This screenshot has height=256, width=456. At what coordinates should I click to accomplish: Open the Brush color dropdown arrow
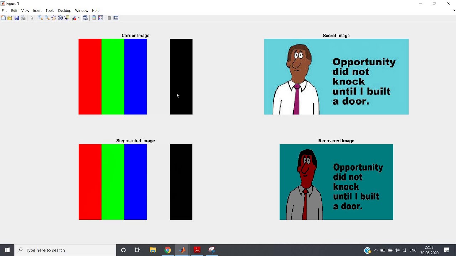pyautogui.click(x=79, y=18)
